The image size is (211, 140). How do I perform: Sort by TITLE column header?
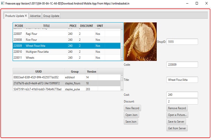pyautogui.click(x=46, y=26)
